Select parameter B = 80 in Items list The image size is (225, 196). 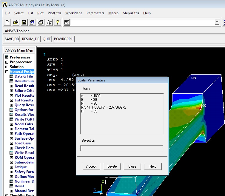[x=89, y=100]
